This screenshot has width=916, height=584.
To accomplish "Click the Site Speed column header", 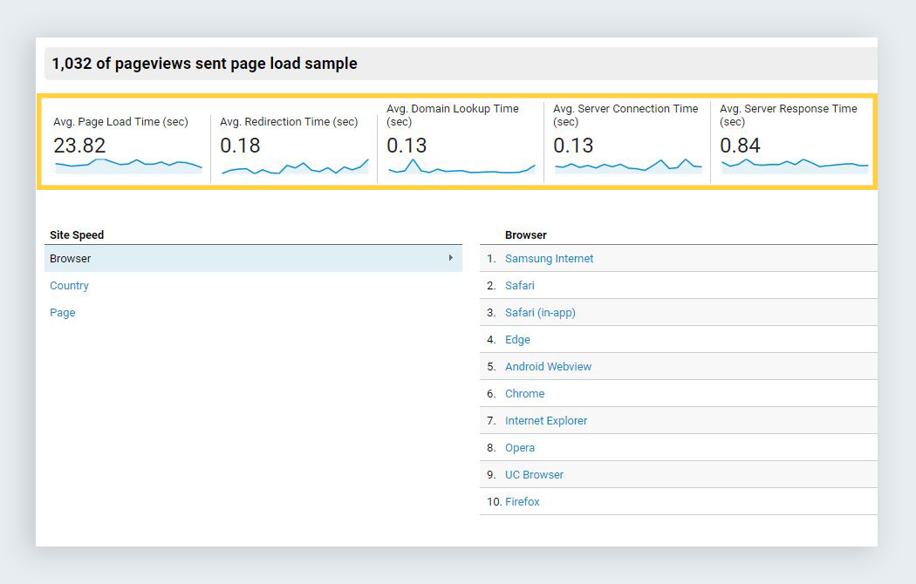I will pos(77,235).
